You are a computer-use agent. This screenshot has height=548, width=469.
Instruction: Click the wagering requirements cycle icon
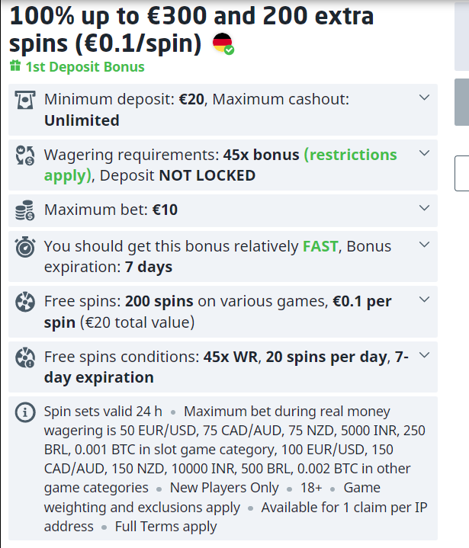25,156
